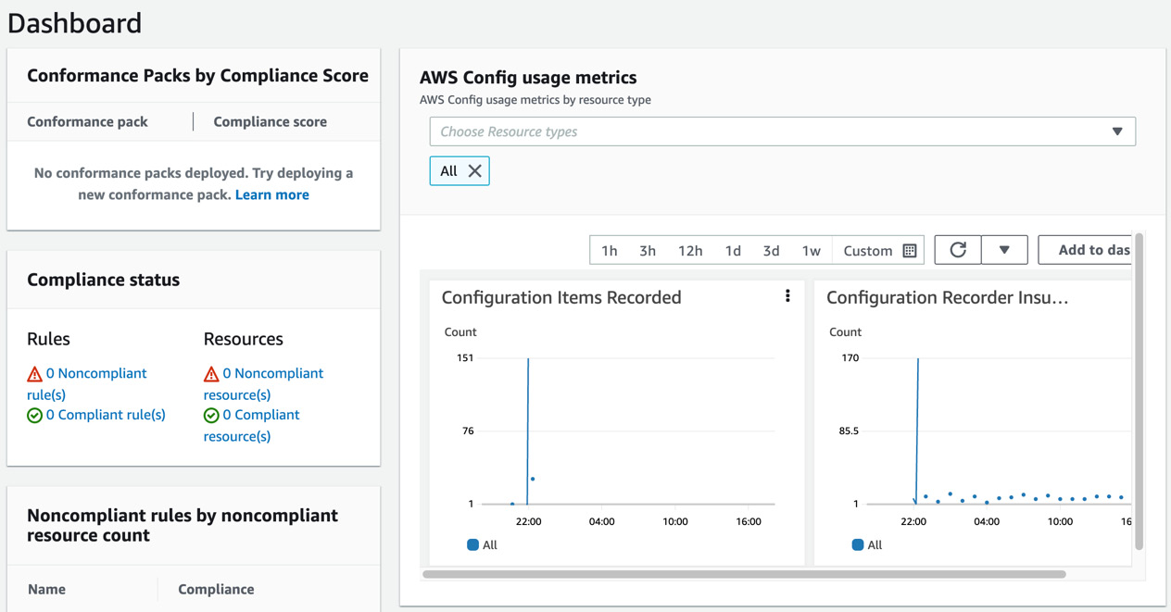Open 0 Compliant resource(s) link
The width and height of the screenshot is (1171, 612).
(x=252, y=425)
